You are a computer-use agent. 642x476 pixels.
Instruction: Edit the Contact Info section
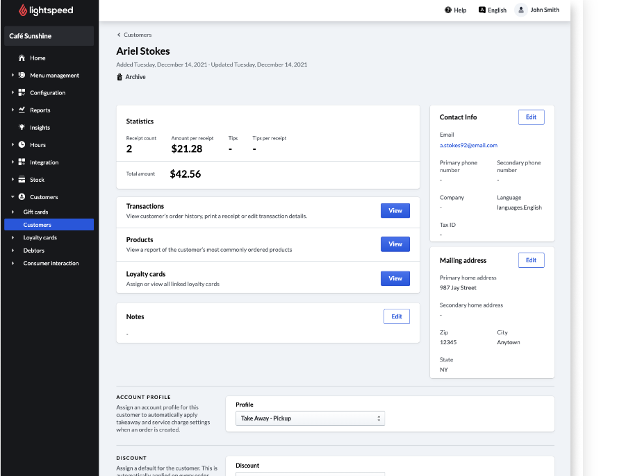coord(531,117)
